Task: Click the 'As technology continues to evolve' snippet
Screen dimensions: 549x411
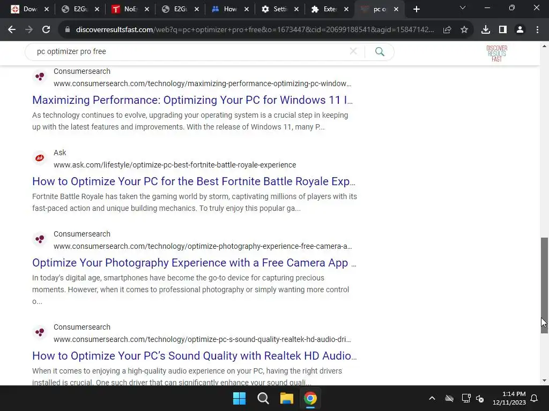Action: [x=190, y=121]
